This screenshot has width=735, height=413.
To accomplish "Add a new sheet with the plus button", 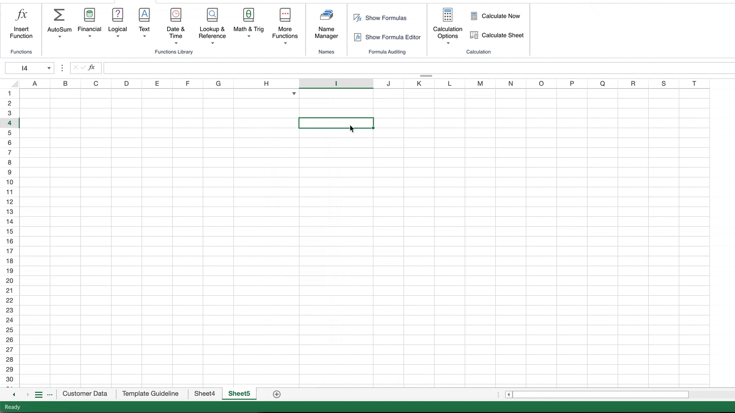I will point(277,394).
